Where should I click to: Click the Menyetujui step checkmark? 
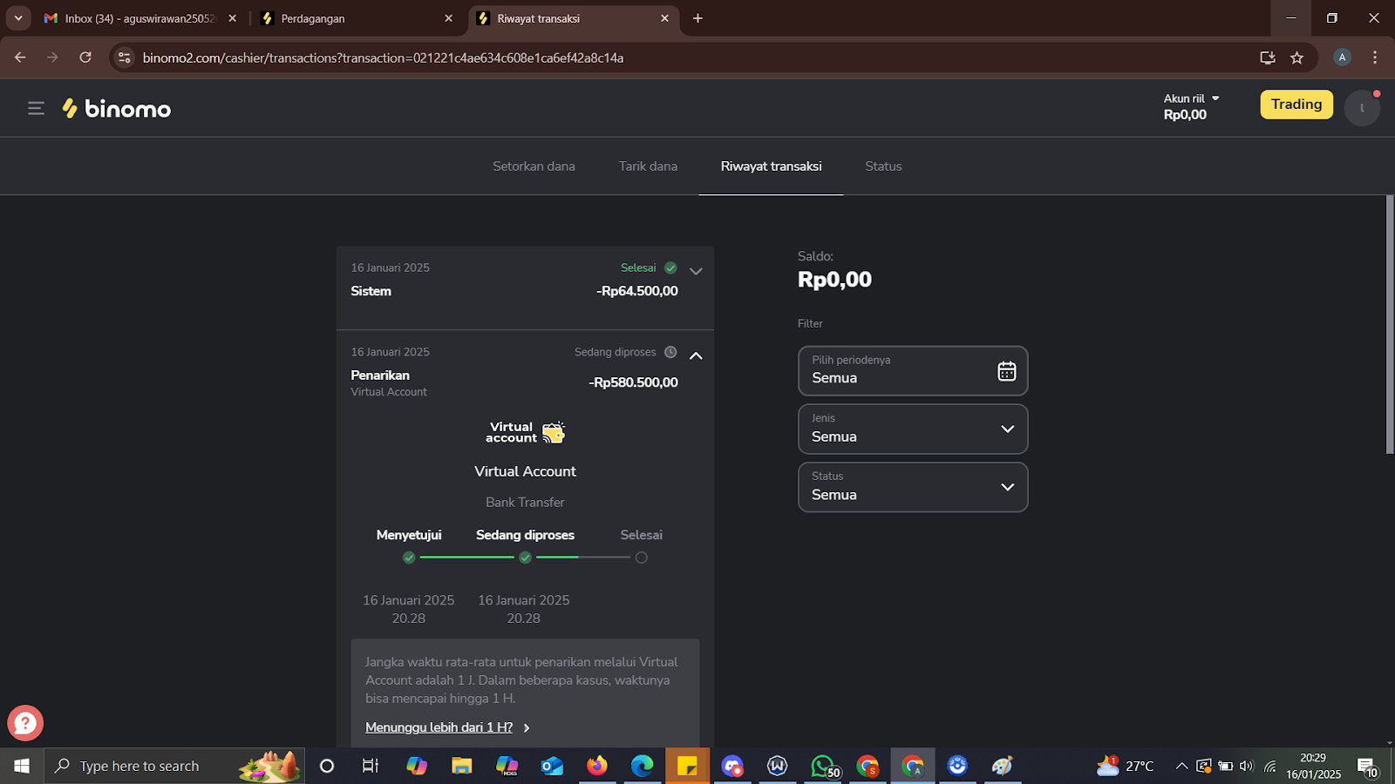408,557
